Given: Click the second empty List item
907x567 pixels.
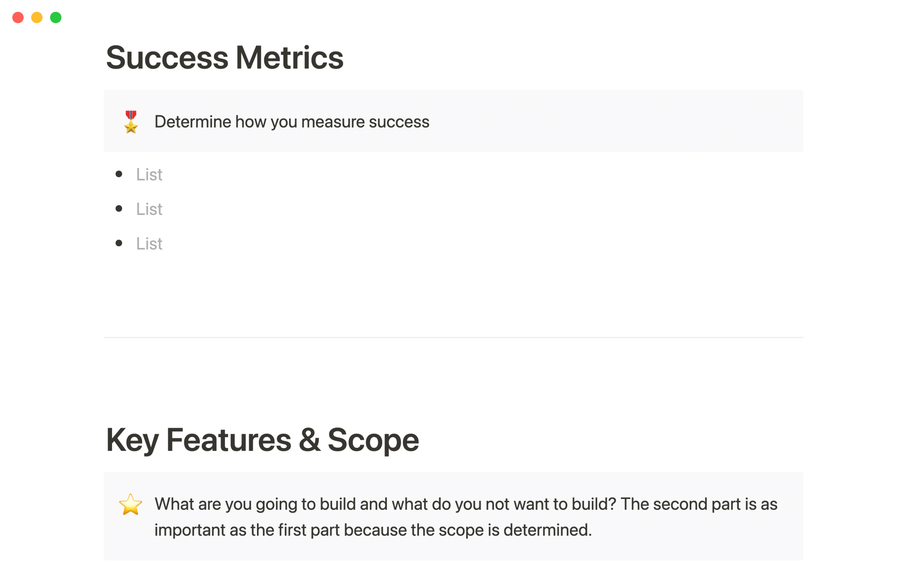Looking at the screenshot, I should 149,209.
